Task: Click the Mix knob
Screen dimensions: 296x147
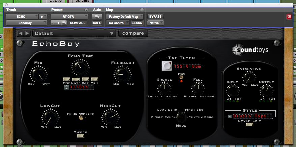Action: coord(38,74)
